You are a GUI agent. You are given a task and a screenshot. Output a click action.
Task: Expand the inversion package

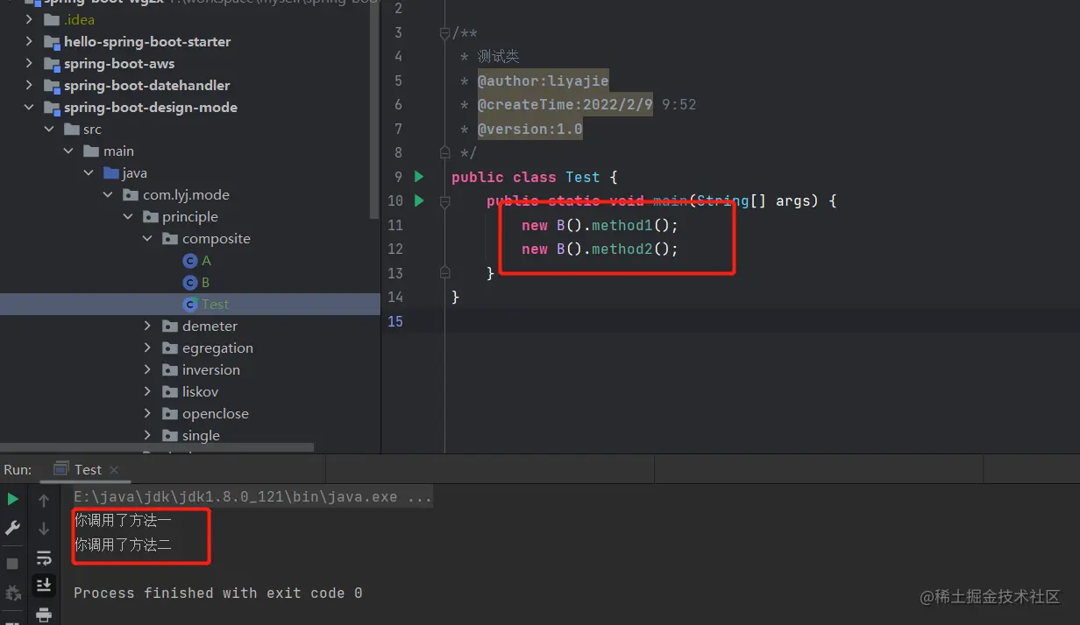click(148, 370)
